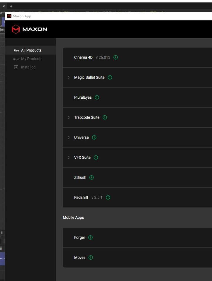
Task: Open Redshift info icon
Action: pyautogui.click(x=108, y=198)
